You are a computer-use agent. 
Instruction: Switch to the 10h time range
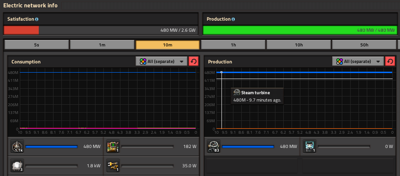(299, 45)
